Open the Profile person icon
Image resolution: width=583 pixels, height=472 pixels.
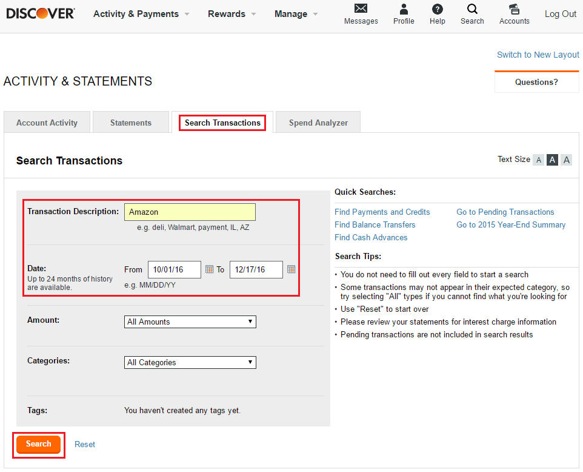(404, 9)
